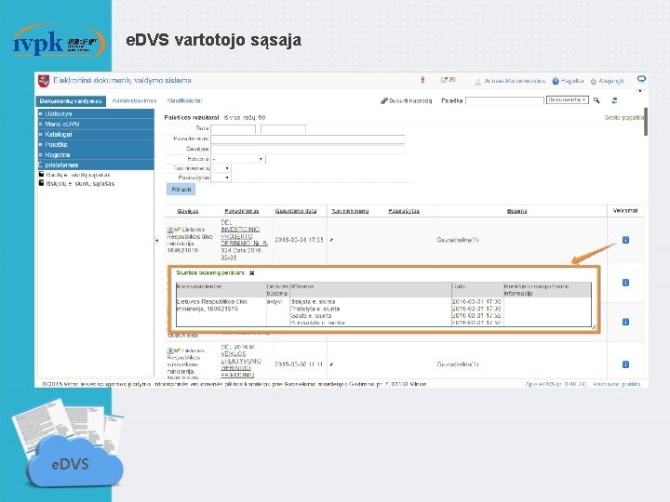Sort by the Pavadinimas column header
The image size is (670, 502).
pyautogui.click(x=242, y=211)
